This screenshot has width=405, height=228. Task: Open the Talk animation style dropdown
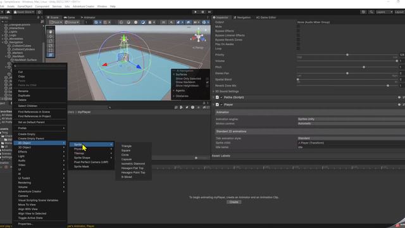(x=351, y=138)
